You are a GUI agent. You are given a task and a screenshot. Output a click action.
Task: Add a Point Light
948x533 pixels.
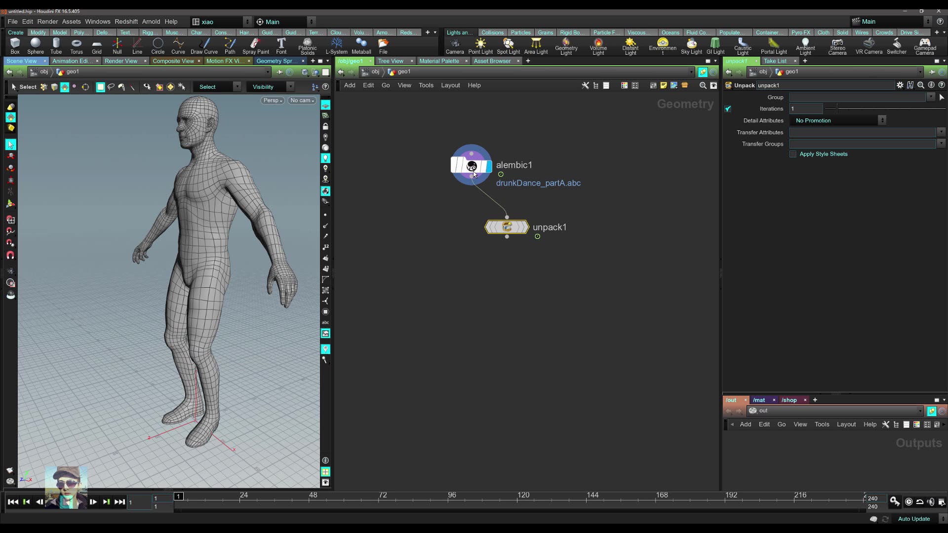tap(480, 46)
